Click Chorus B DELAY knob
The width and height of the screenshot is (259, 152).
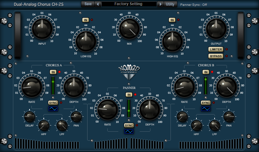pyautogui.click(x=182, y=116)
